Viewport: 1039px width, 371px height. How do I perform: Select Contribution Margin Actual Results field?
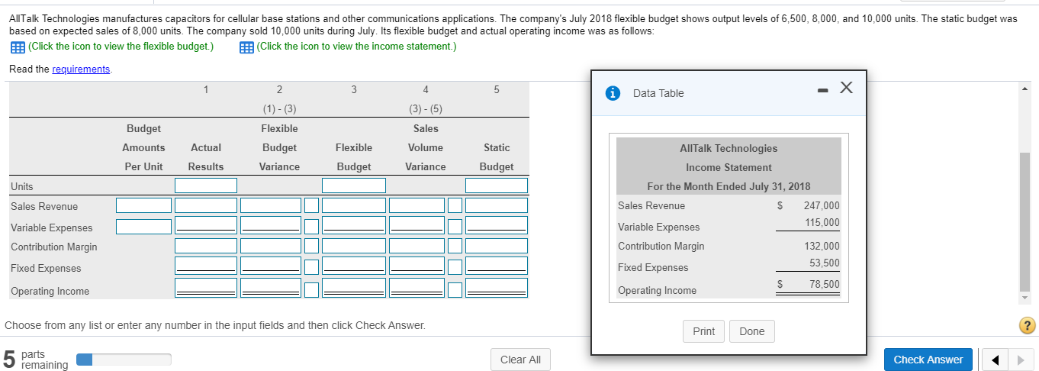tap(206, 246)
